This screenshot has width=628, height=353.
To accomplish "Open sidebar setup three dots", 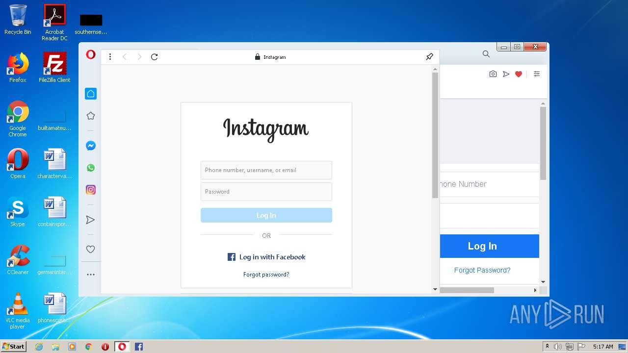I will (90, 275).
